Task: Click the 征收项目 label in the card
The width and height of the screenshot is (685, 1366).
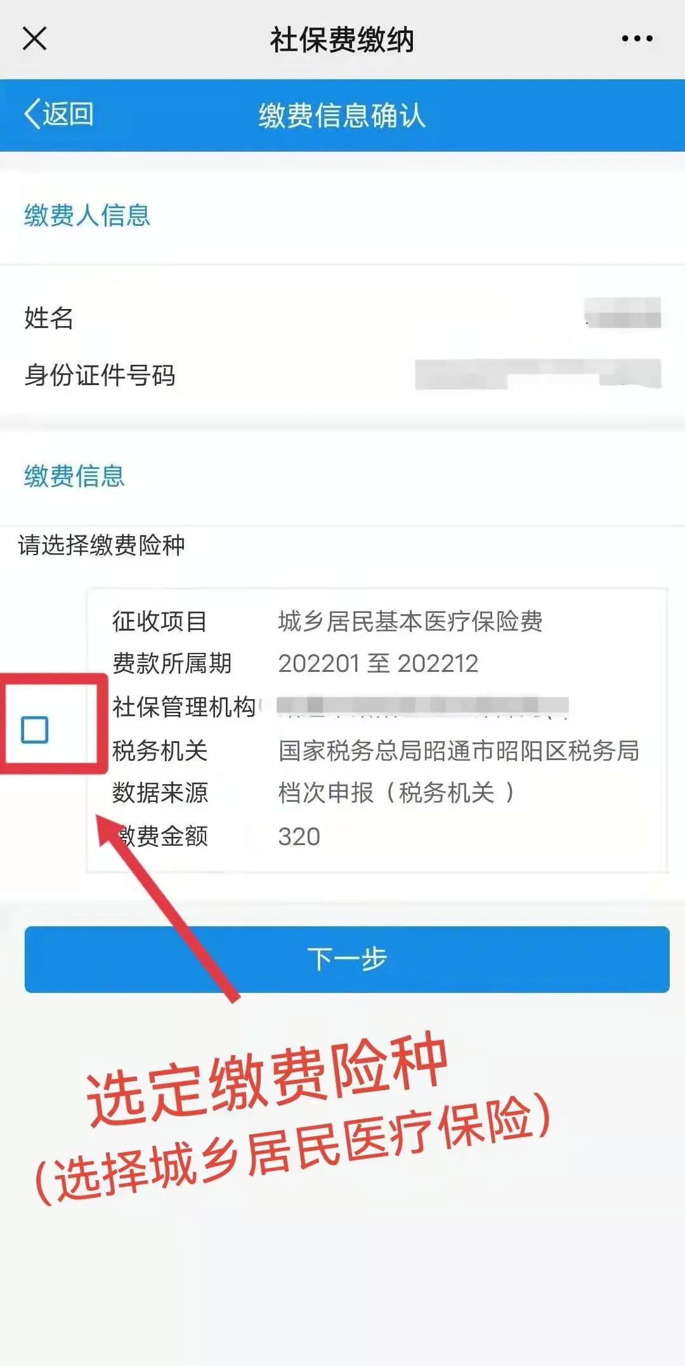Action: (x=159, y=621)
